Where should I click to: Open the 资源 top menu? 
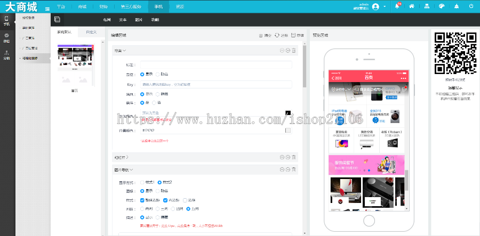[180, 6]
